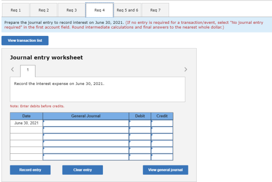Viewport: 272px width, 182px height.
Task: Switch to the Req 1 tab
Action: point(16,10)
